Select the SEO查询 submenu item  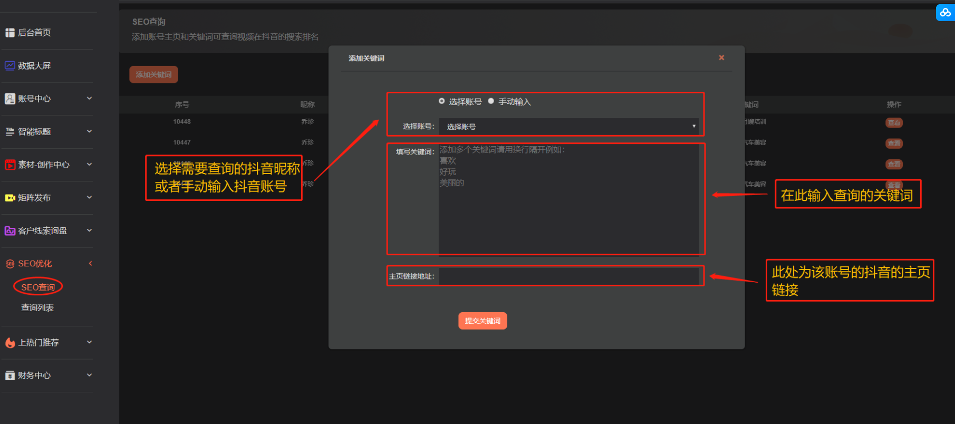coord(38,287)
